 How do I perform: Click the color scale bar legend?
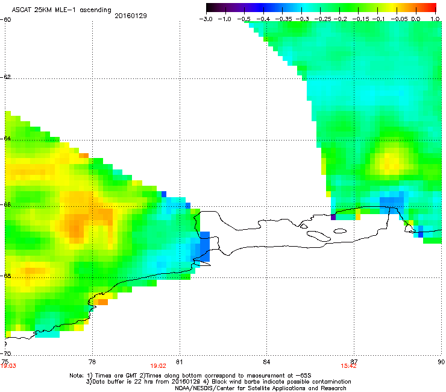(x=321, y=7)
